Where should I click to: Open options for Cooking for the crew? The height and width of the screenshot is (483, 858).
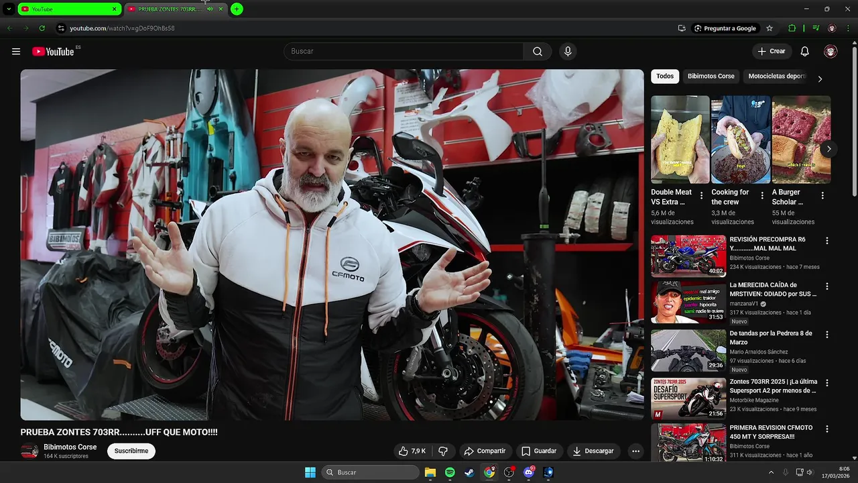(762, 196)
